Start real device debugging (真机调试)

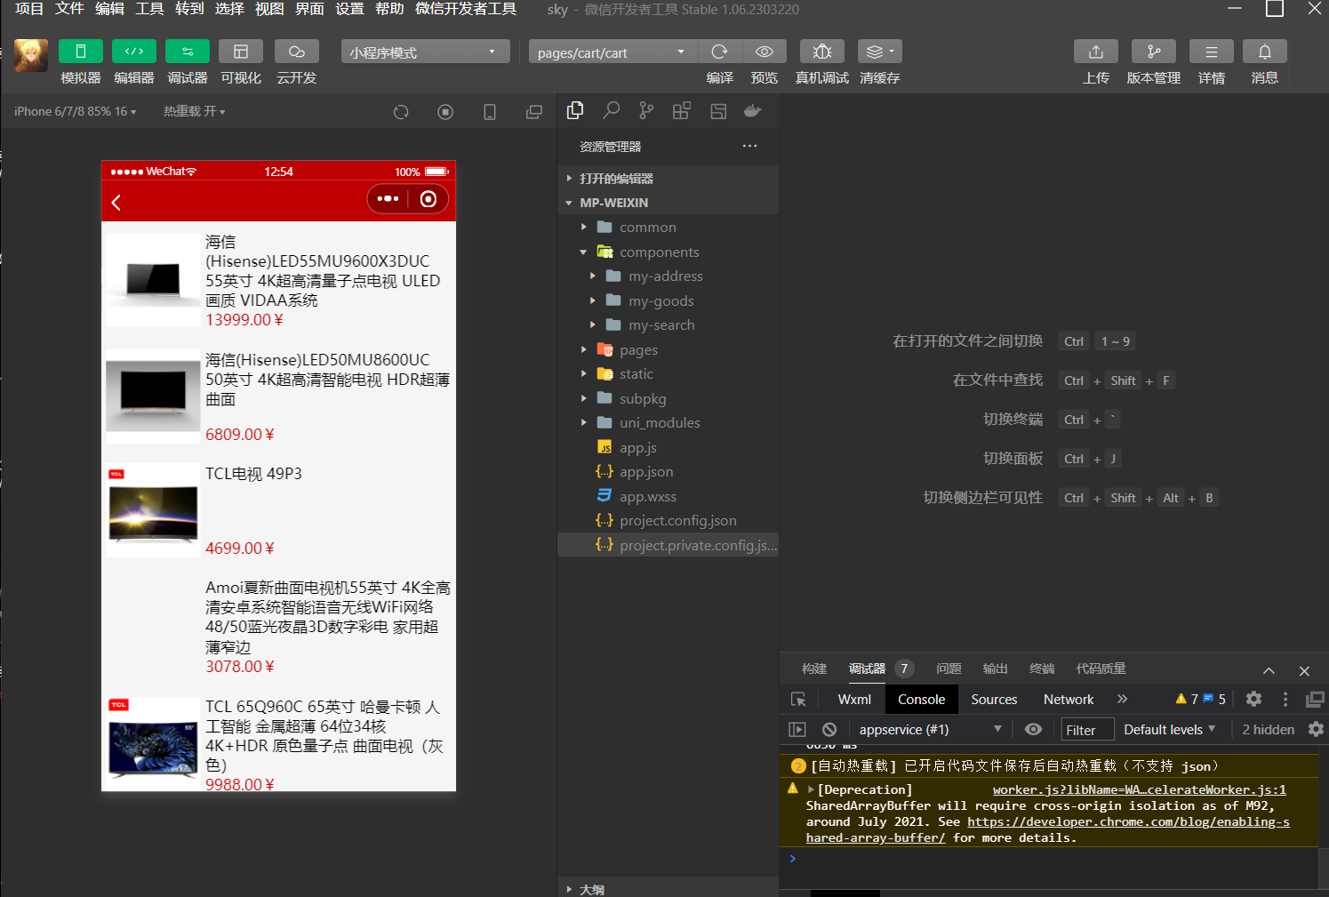point(822,52)
